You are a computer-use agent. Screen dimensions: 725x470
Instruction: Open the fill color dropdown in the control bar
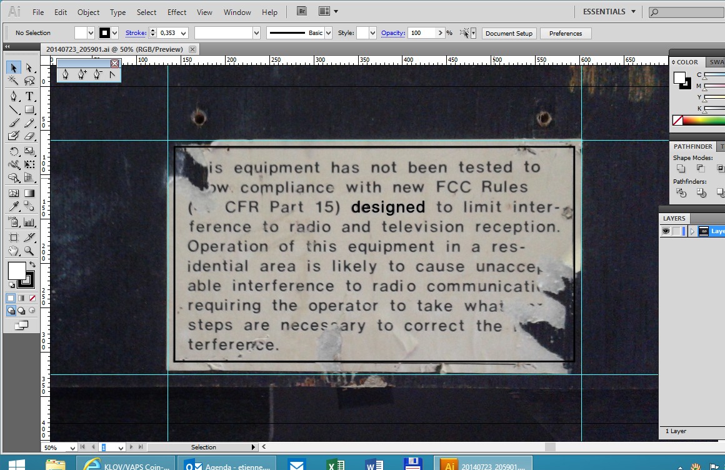pos(91,33)
